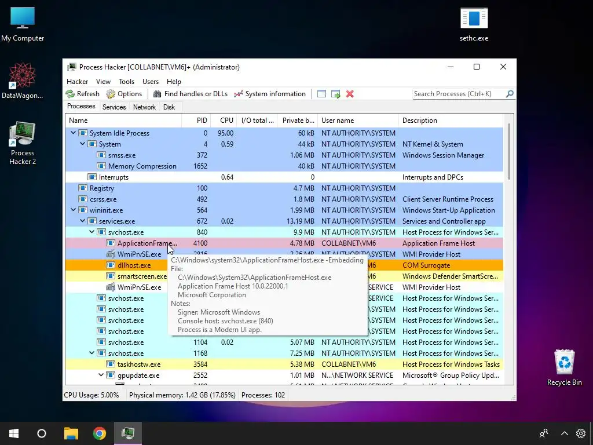Open the View menu
The width and height of the screenshot is (593, 445).
click(x=103, y=82)
